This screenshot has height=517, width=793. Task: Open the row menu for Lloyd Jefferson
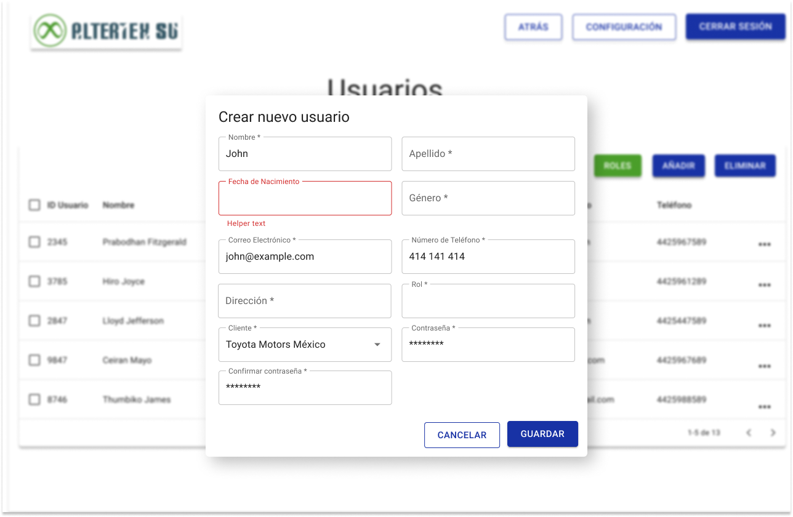point(765,326)
